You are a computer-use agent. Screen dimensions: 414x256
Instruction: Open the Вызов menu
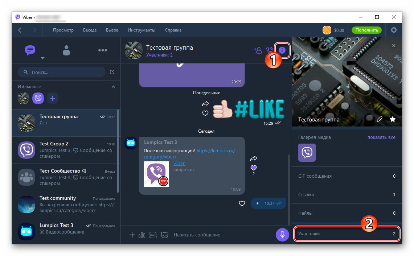tap(112, 30)
